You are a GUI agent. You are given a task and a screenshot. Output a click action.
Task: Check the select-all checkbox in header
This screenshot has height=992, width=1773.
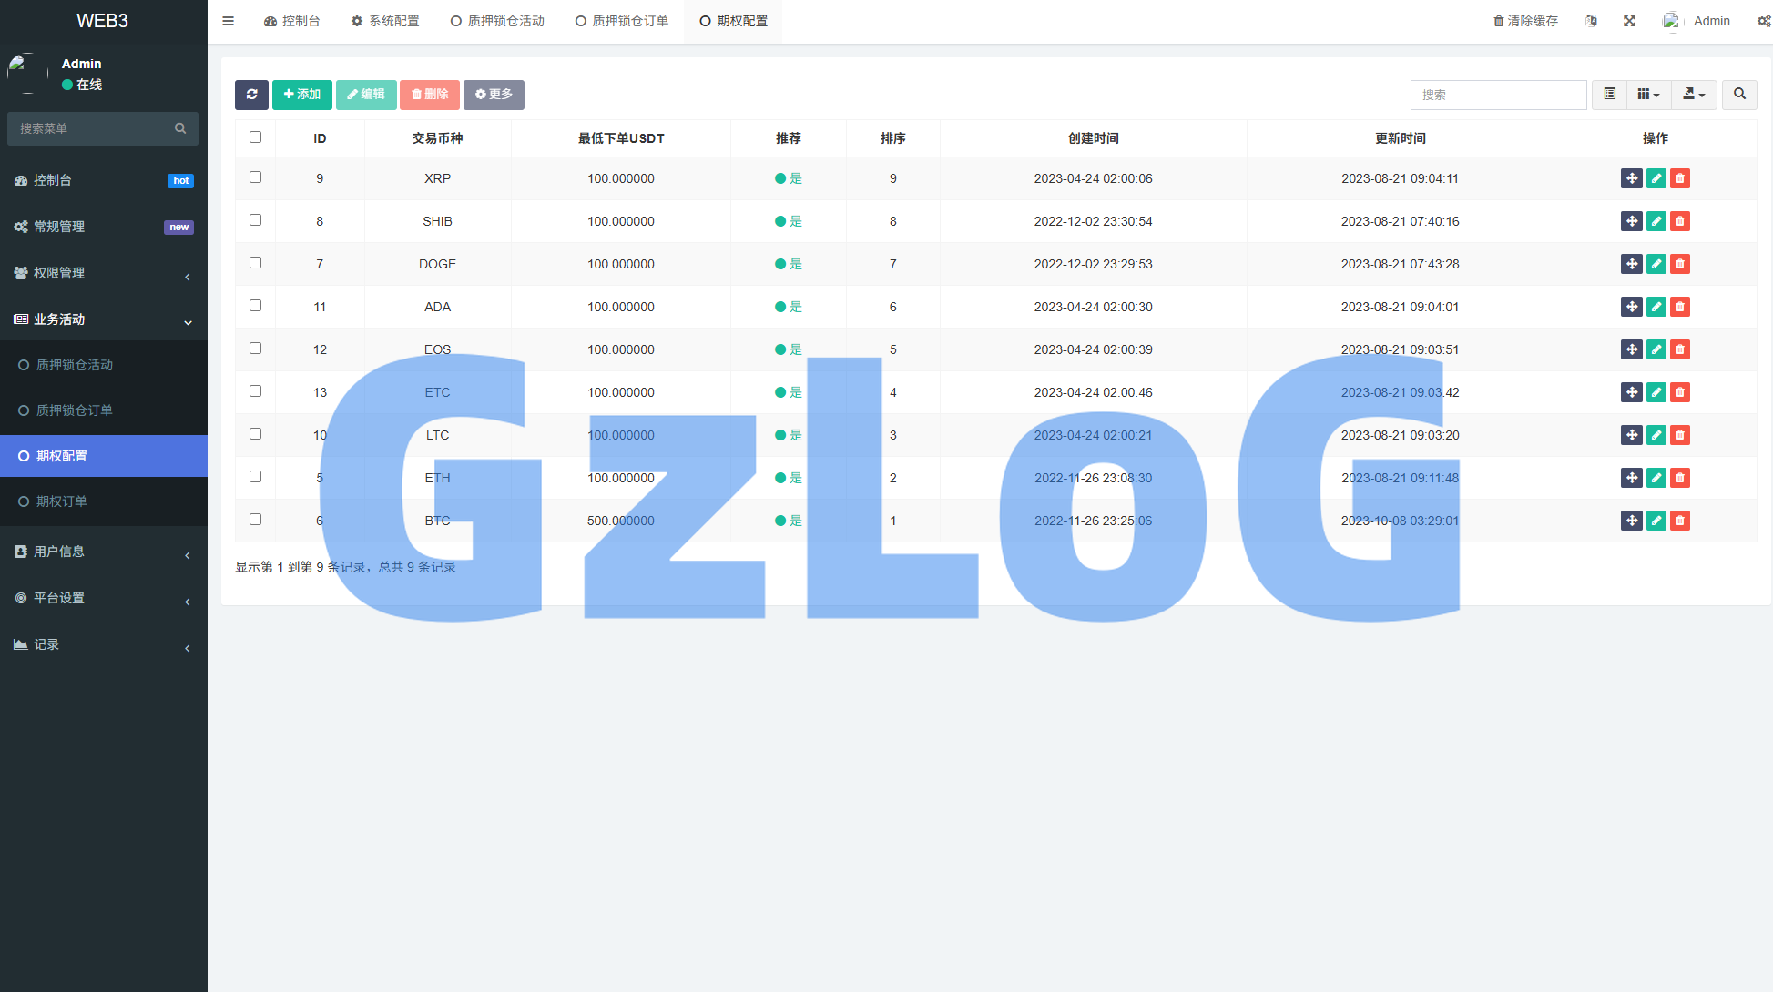[x=255, y=137]
